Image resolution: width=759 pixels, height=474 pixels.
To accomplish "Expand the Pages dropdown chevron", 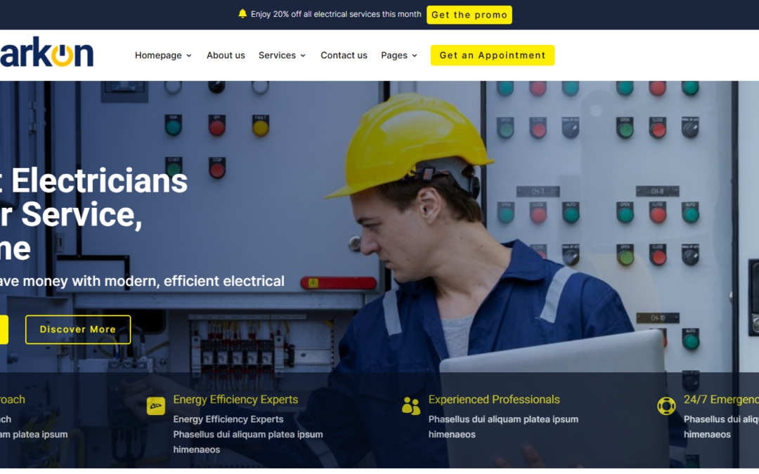I will point(415,55).
